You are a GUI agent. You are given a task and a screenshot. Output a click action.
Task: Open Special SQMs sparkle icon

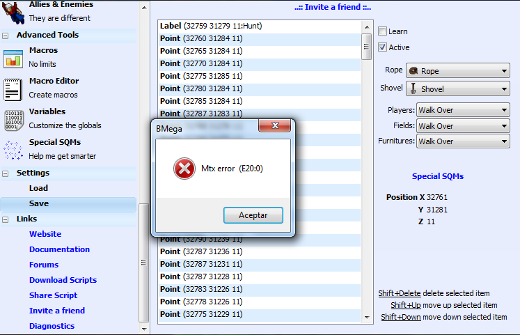(13, 149)
